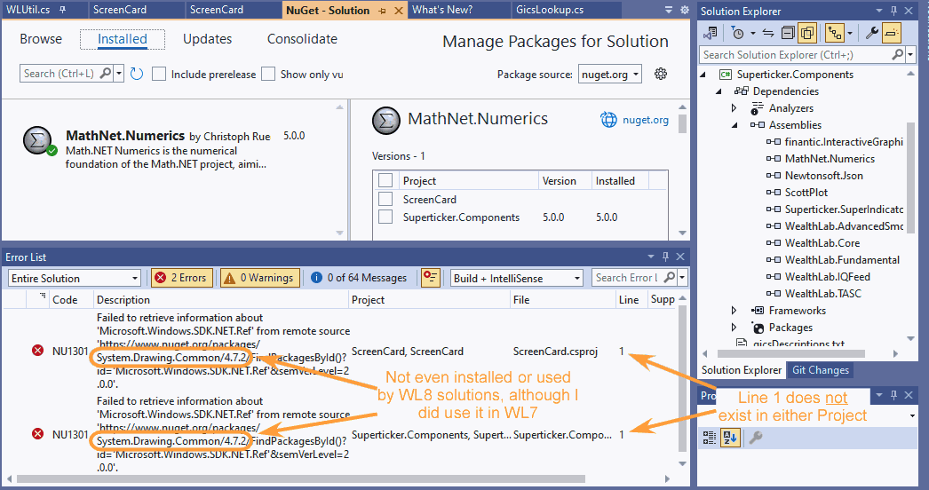Open the Package source dropdown
Image resolution: width=929 pixels, height=490 pixels.
point(610,75)
